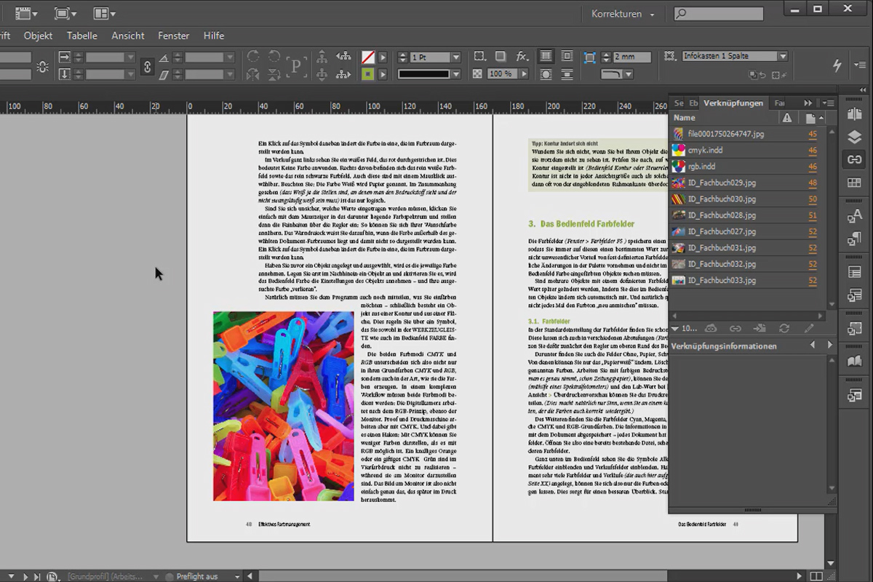
Task: Click the fill color none swatch
Action: coord(369,57)
